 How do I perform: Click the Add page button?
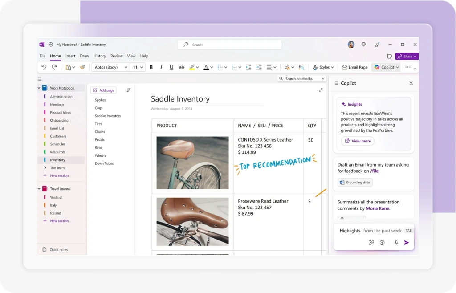click(x=103, y=90)
